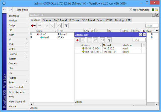Click remove minus in Address List

tap(83, 40)
